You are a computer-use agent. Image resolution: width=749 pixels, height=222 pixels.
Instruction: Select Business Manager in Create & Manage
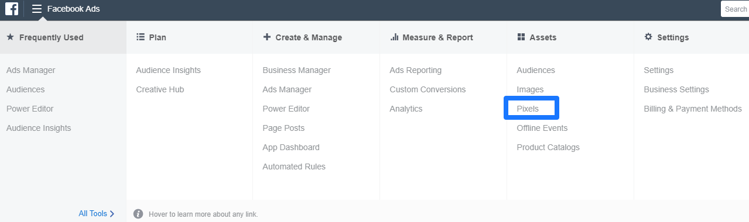coord(296,70)
